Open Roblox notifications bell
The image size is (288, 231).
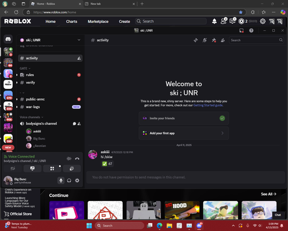click(214, 21)
